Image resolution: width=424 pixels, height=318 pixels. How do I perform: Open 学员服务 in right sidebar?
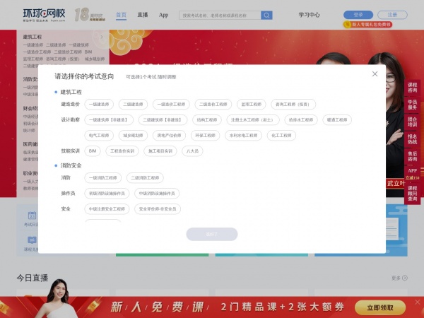(x=412, y=105)
